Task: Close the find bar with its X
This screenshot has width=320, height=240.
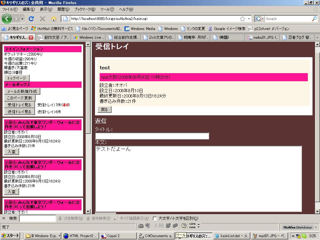Action: (x=4, y=218)
